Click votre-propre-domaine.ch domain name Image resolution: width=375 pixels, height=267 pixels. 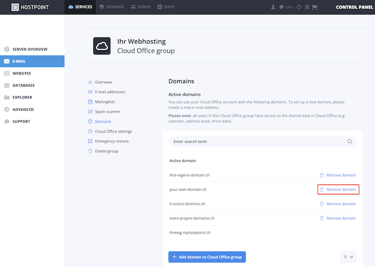point(192,218)
